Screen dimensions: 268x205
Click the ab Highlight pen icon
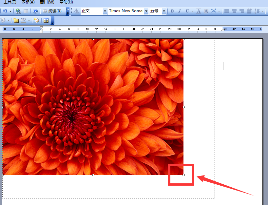[x=24, y=21]
